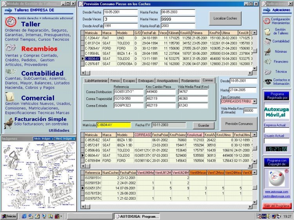Click the Localizar Coches button
This screenshot has height=220, width=294.
[x=225, y=18]
